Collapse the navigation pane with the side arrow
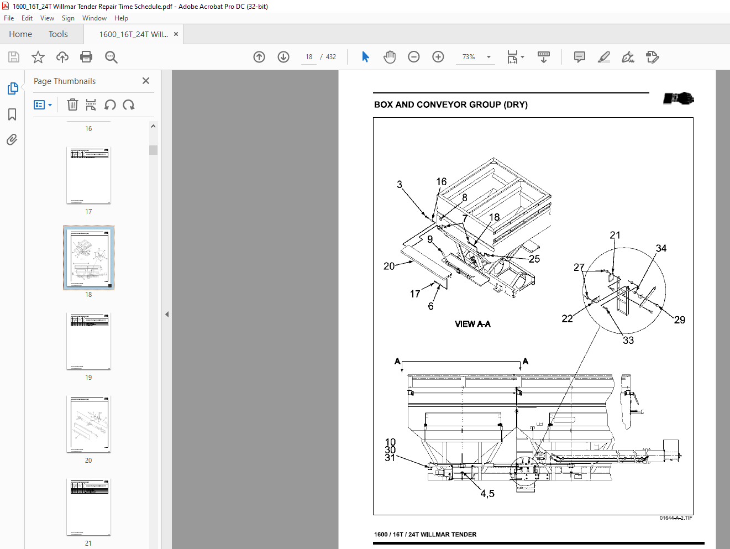Image resolution: width=730 pixels, height=549 pixels. [167, 314]
